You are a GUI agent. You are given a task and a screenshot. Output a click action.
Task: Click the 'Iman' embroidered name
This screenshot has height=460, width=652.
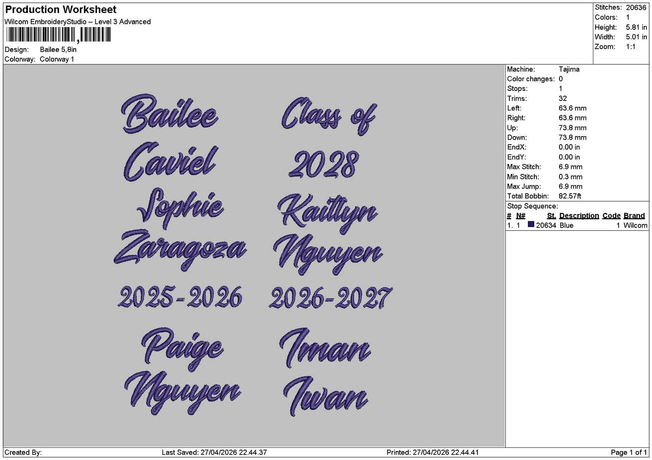pyautogui.click(x=325, y=348)
